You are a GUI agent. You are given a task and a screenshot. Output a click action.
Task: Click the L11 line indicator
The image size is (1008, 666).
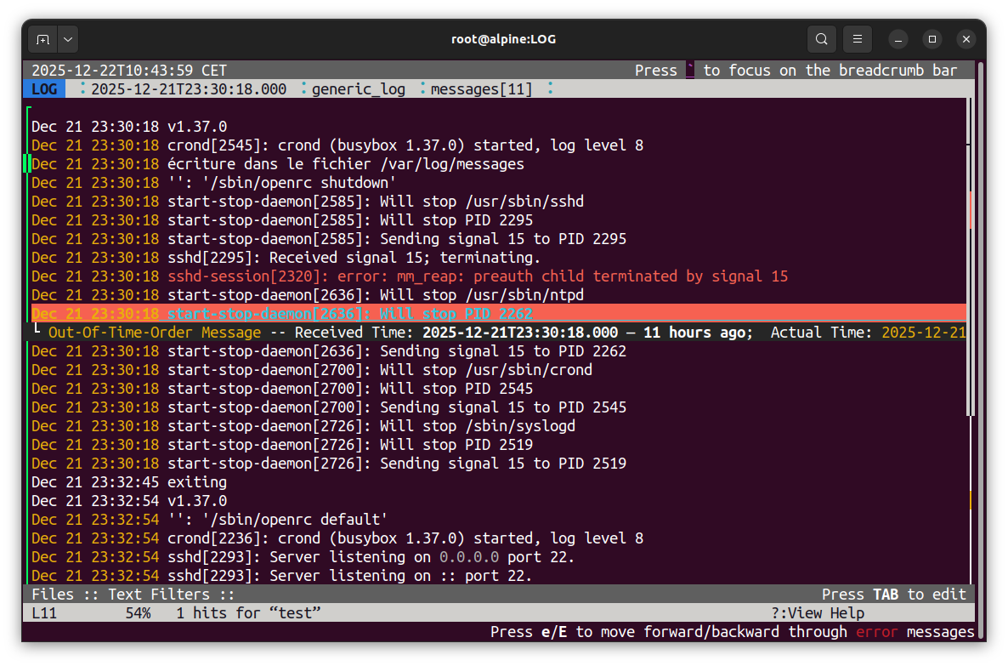[44, 612]
